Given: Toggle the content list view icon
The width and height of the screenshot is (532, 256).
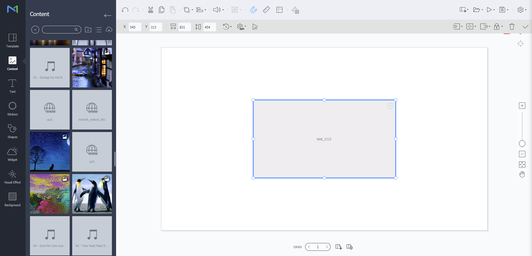Looking at the screenshot, I should [99, 30].
